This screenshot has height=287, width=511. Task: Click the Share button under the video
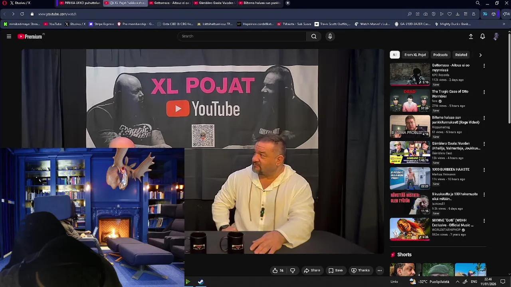(x=312, y=270)
